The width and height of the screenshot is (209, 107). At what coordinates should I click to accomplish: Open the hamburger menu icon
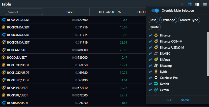coord(205,4)
